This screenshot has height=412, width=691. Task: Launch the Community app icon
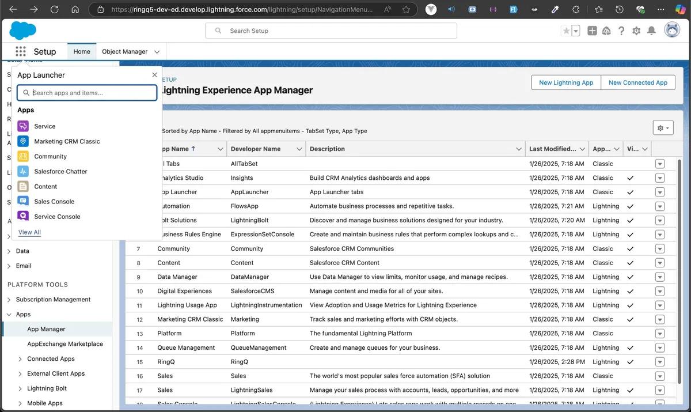tap(23, 156)
